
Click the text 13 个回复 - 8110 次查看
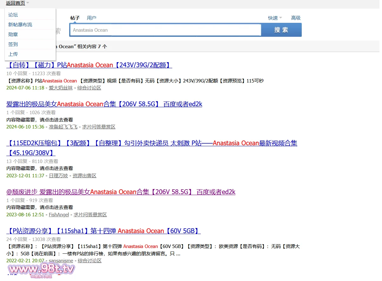pyautogui.click(x=32, y=161)
